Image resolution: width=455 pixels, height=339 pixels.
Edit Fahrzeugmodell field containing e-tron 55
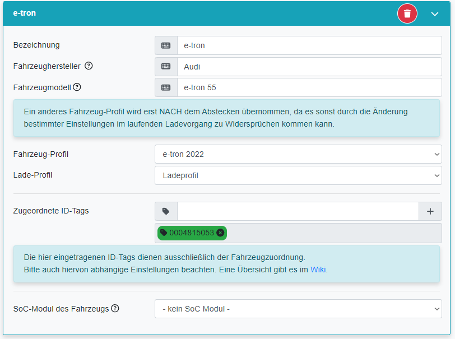pyautogui.click(x=309, y=87)
